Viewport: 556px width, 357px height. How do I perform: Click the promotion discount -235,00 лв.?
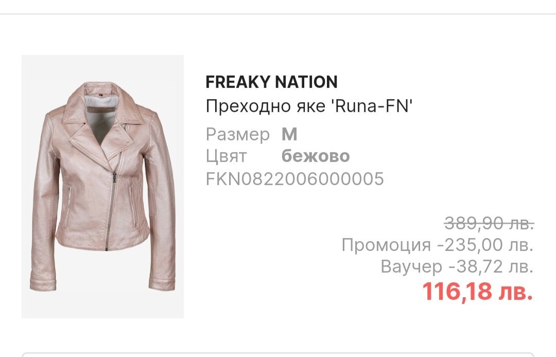coord(484,245)
